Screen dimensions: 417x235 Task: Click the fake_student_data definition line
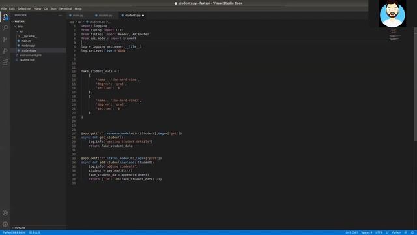click(100, 71)
